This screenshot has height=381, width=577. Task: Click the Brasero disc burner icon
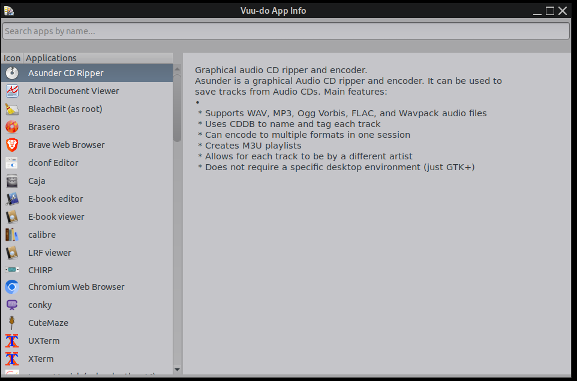point(12,127)
